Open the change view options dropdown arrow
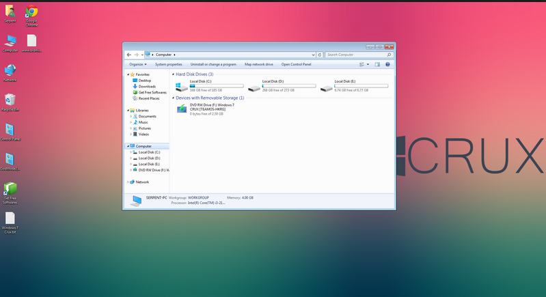 click(368, 64)
